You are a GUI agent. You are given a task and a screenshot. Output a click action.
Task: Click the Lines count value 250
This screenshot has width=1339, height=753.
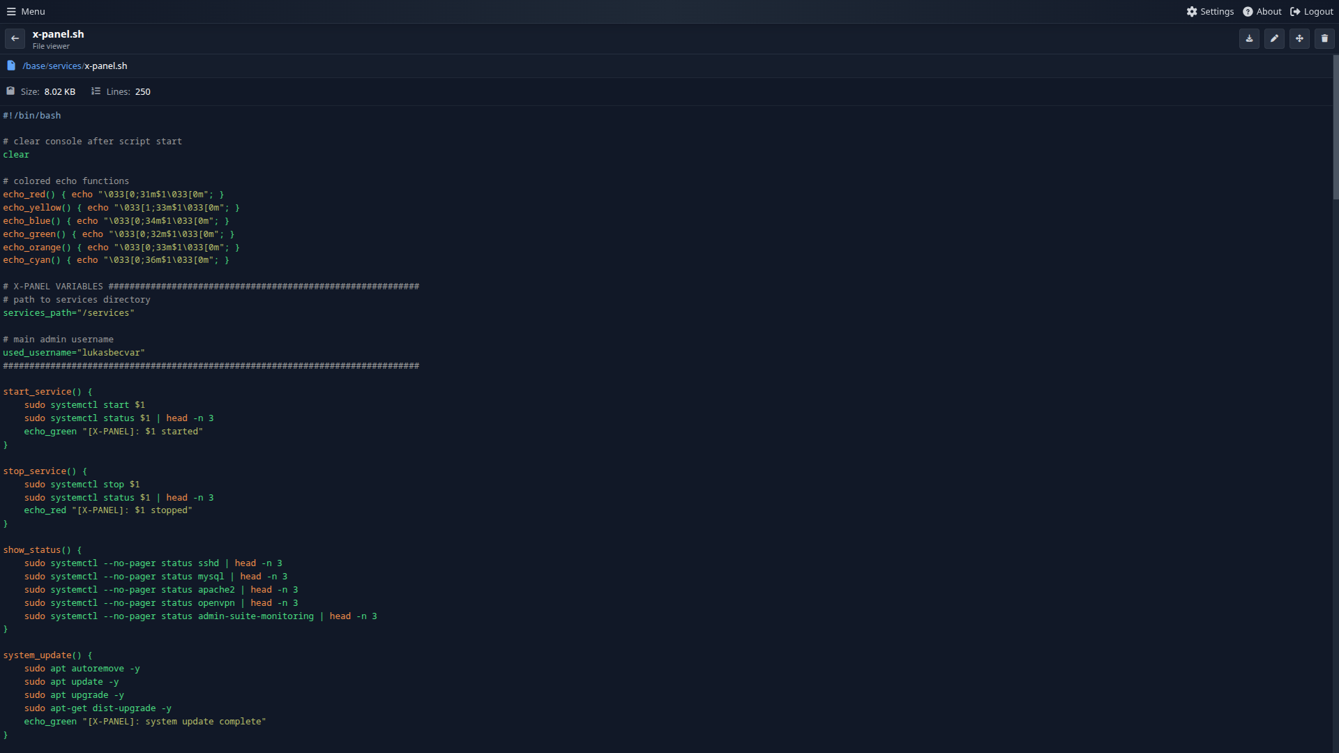(x=142, y=91)
